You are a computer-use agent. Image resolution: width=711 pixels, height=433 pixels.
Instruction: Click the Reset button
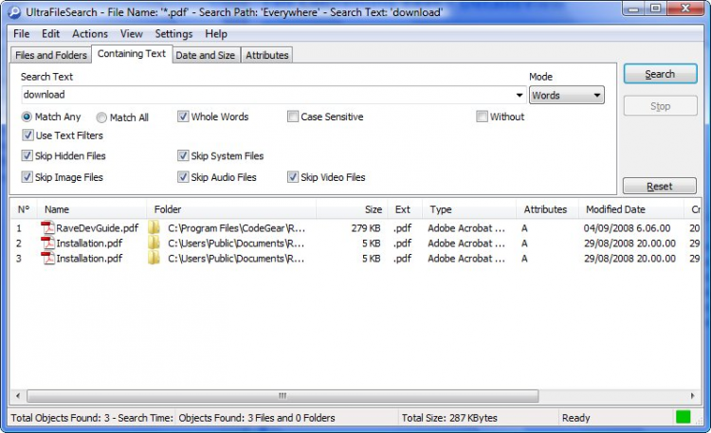659,186
